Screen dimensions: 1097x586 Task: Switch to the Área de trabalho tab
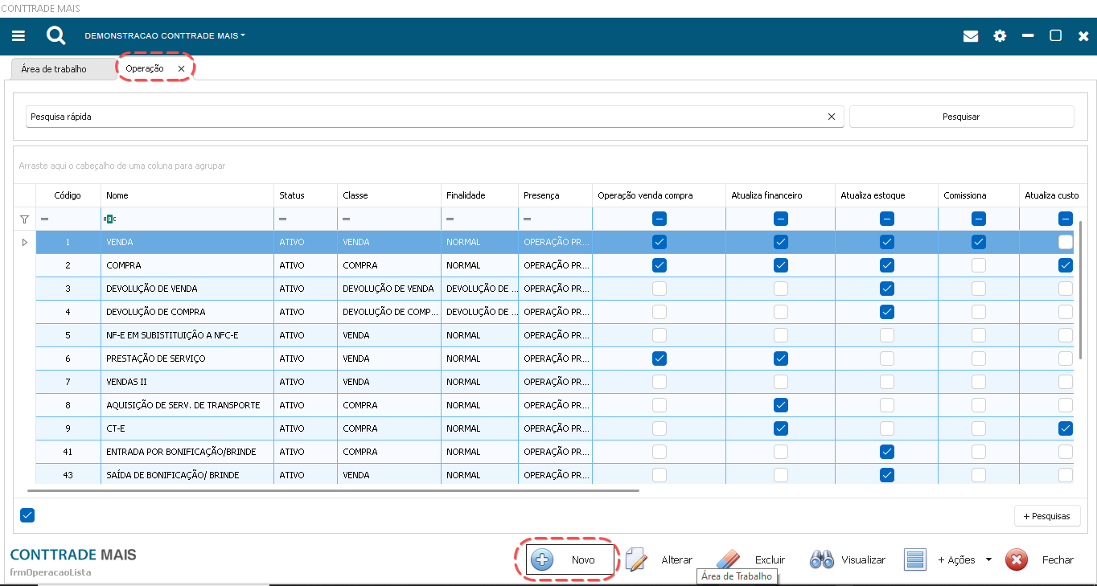[54, 69]
